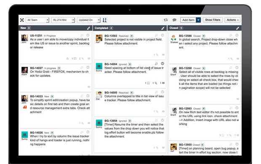The height and width of the screenshot is (164, 261).
Task: Open the BG-12993 card dropdown menu
Action: pyautogui.click(x=237, y=108)
